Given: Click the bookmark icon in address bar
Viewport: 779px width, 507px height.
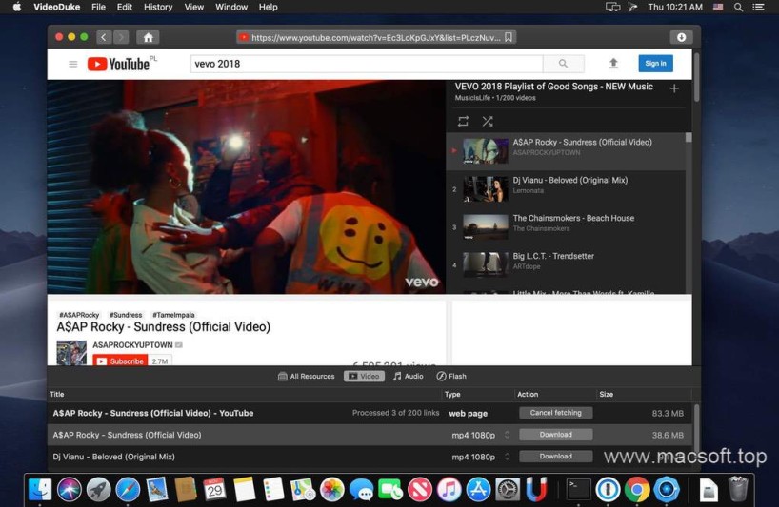Looking at the screenshot, I should pyautogui.click(x=509, y=38).
